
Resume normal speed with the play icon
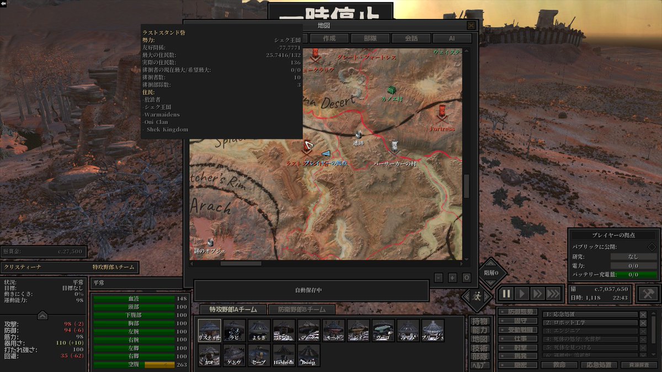coord(522,294)
